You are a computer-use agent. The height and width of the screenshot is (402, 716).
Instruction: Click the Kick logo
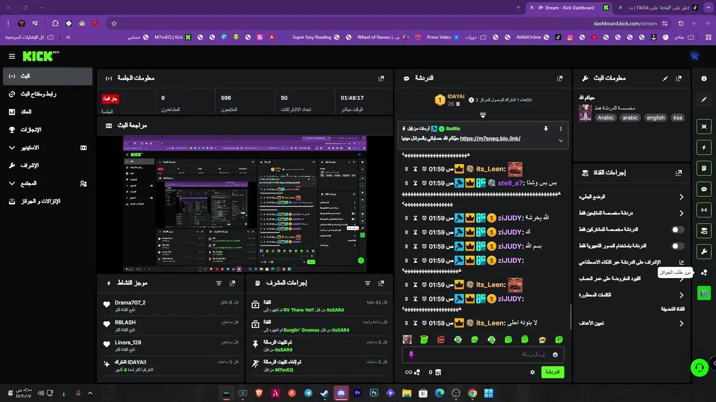coord(40,56)
